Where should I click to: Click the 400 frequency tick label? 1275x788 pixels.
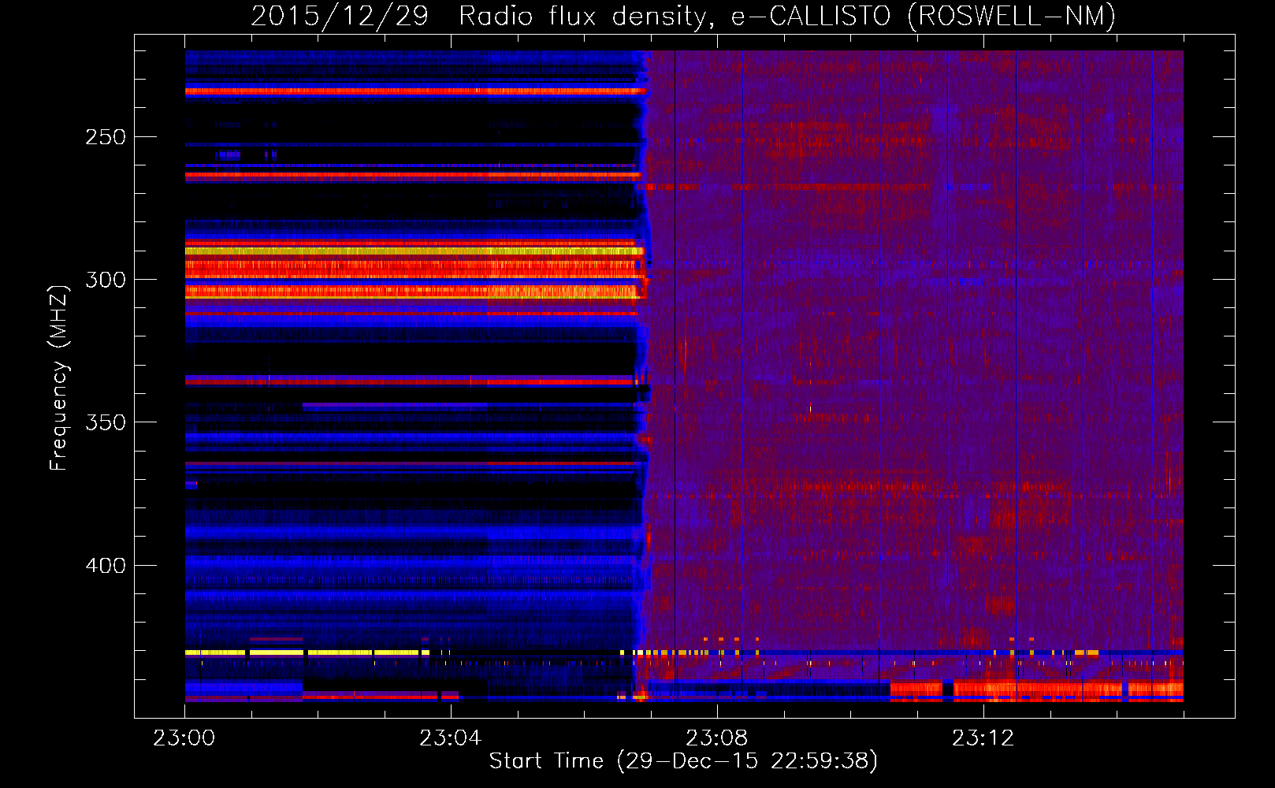point(106,566)
